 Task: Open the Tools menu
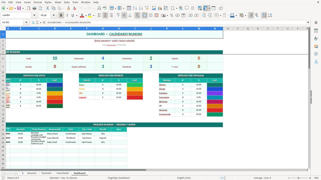[75, 2]
